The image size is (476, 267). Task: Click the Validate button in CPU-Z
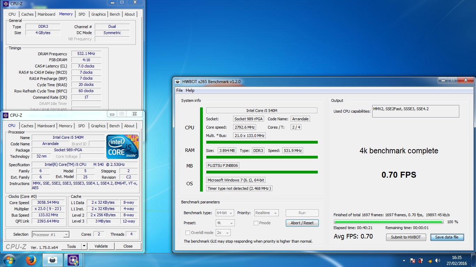coord(101,246)
